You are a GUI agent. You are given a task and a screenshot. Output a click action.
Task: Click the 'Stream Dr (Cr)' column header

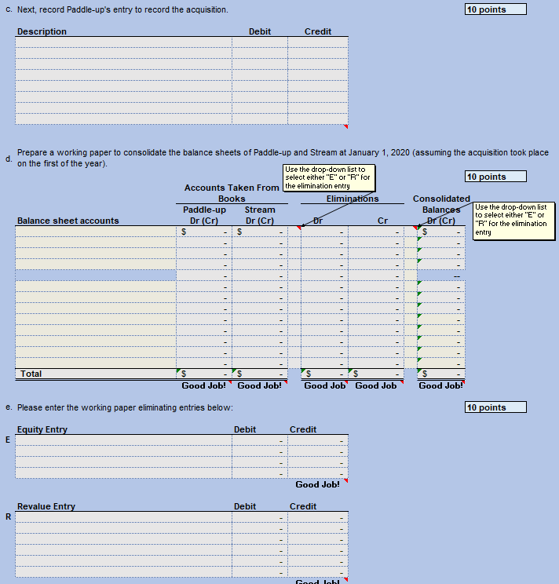click(x=260, y=215)
